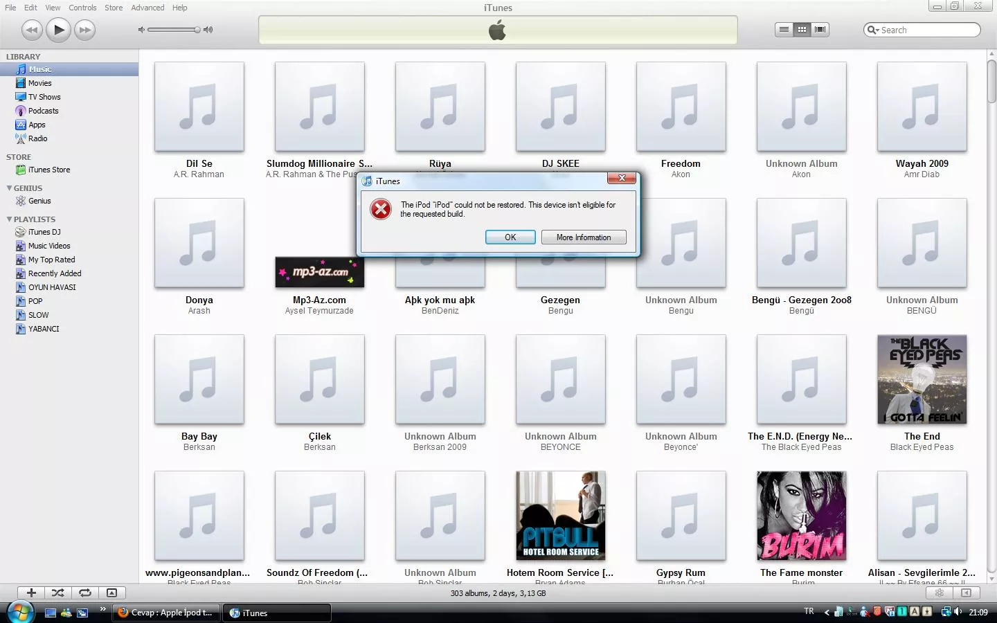Image resolution: width=997 pixels, height=623 pixels.
Task: Toggle repeat playback
Action: pos(84,593)
